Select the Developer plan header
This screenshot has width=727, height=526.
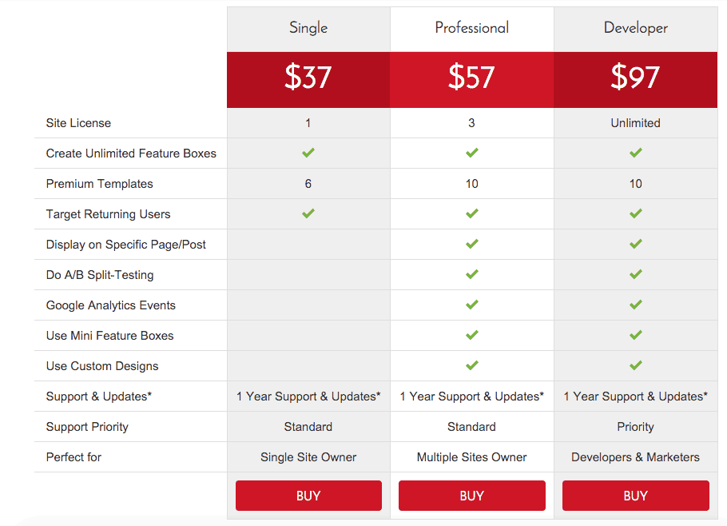pos(636,29)
